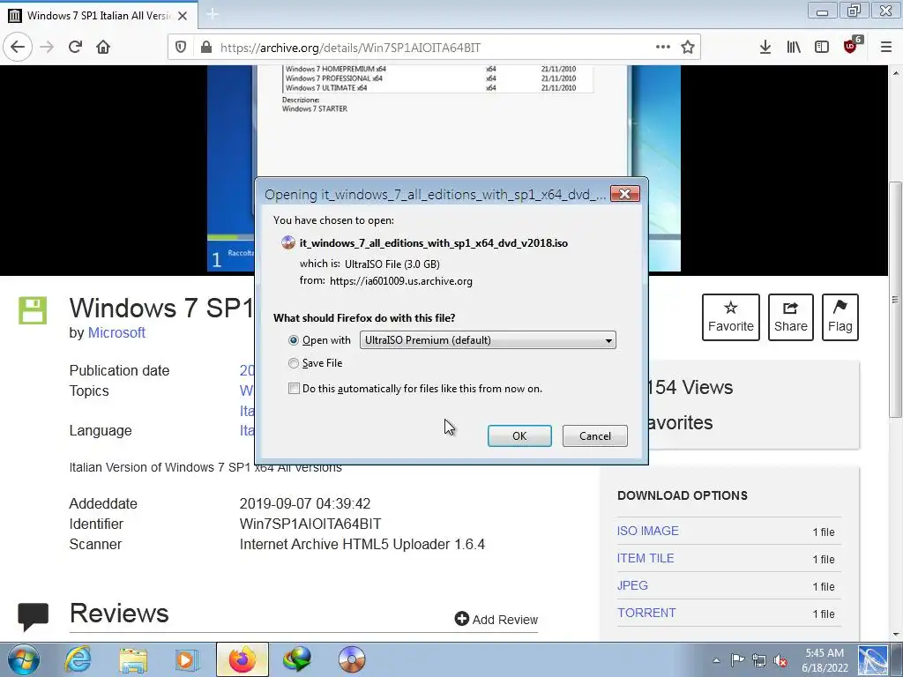The image size is (903, 677).
Task: Click the green floppy software item icon
Action: (33, 310)
